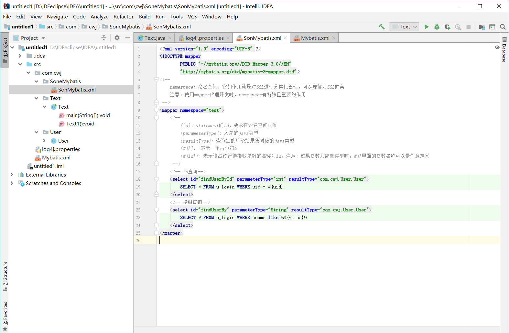Collapse the SoneMybatis package
This screenshot has width=509, height=333.
37,81
